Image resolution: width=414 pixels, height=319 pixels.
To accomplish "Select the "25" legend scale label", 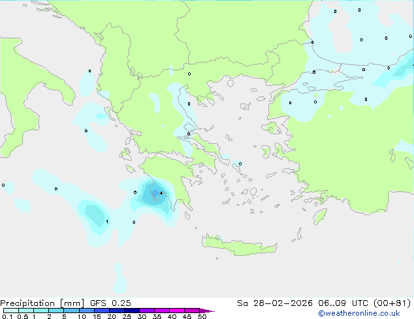I will (x=127, y=316).
